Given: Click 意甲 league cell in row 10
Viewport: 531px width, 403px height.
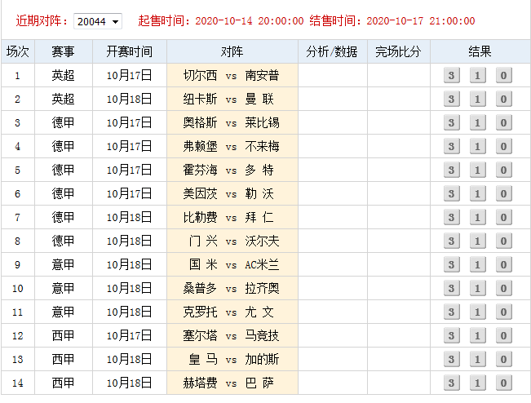Looking at the screenshot, I should click(x=64, y=288).
